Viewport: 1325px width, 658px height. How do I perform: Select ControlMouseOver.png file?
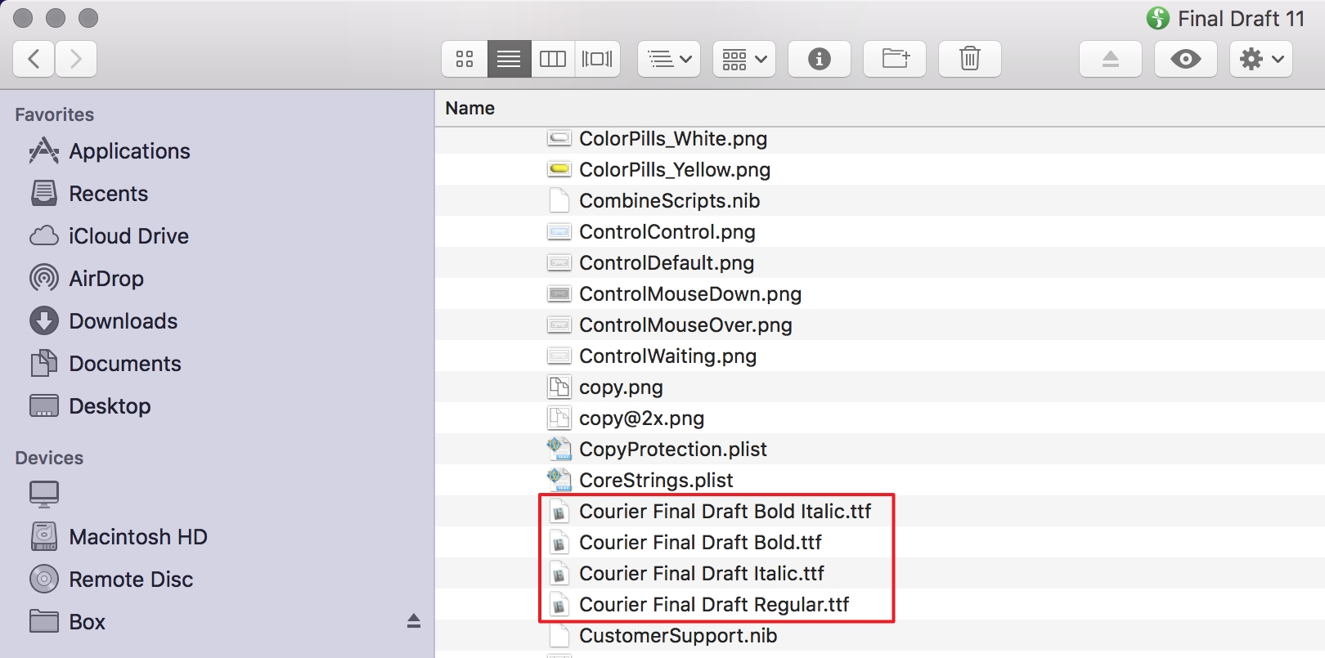[685, 325]
